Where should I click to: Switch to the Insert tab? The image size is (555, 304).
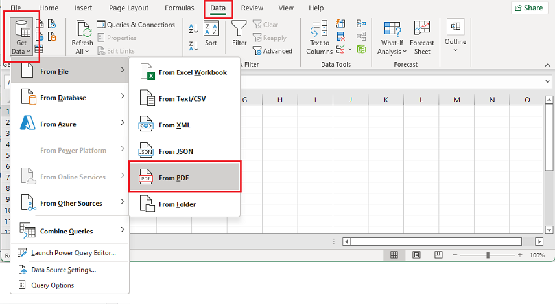click(83, 8)
